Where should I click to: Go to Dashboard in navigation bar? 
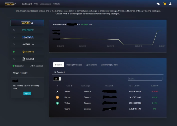click(x=27, y=4)
